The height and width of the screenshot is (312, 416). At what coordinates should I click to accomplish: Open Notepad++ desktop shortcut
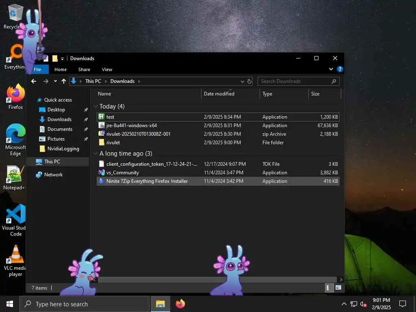(14, 177)
